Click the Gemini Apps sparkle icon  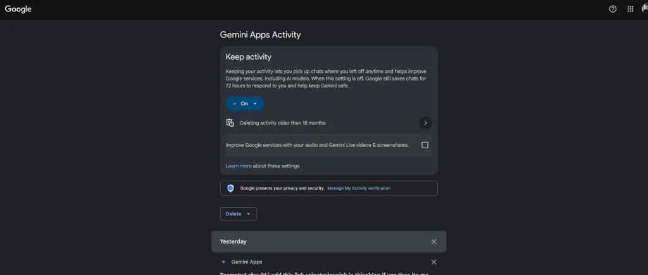coord(223,262)
